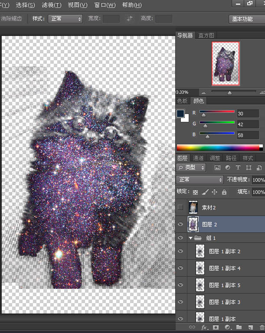Screen dimensions: 265x333
Task: Click the pixel layer filter icon
Action: pos(217,167)
